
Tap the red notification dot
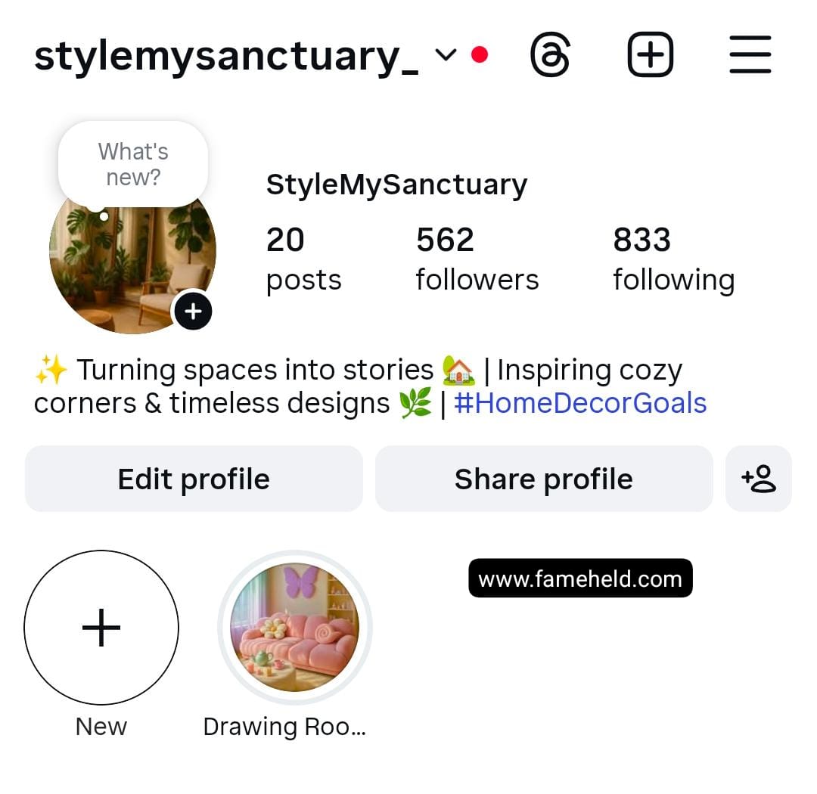(x=479, y=54)
